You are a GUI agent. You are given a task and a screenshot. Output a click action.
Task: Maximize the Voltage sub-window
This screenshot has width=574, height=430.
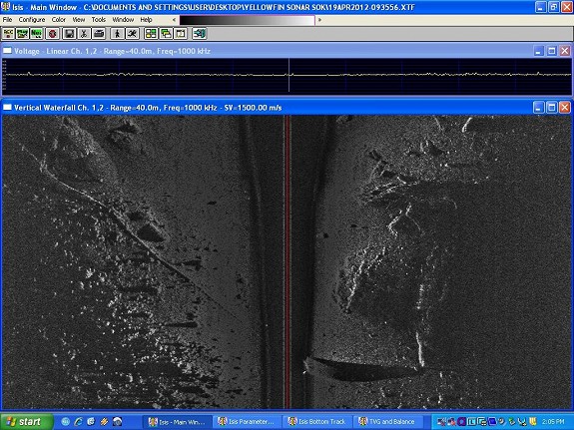(552, 51)
